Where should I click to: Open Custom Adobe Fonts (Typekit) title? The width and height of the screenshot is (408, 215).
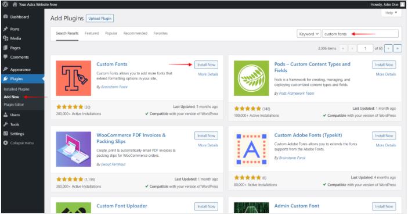[x=308, y=135]
